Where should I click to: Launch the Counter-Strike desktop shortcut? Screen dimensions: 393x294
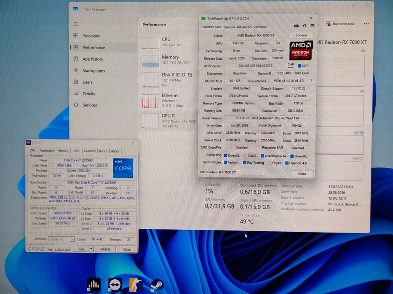136,285
